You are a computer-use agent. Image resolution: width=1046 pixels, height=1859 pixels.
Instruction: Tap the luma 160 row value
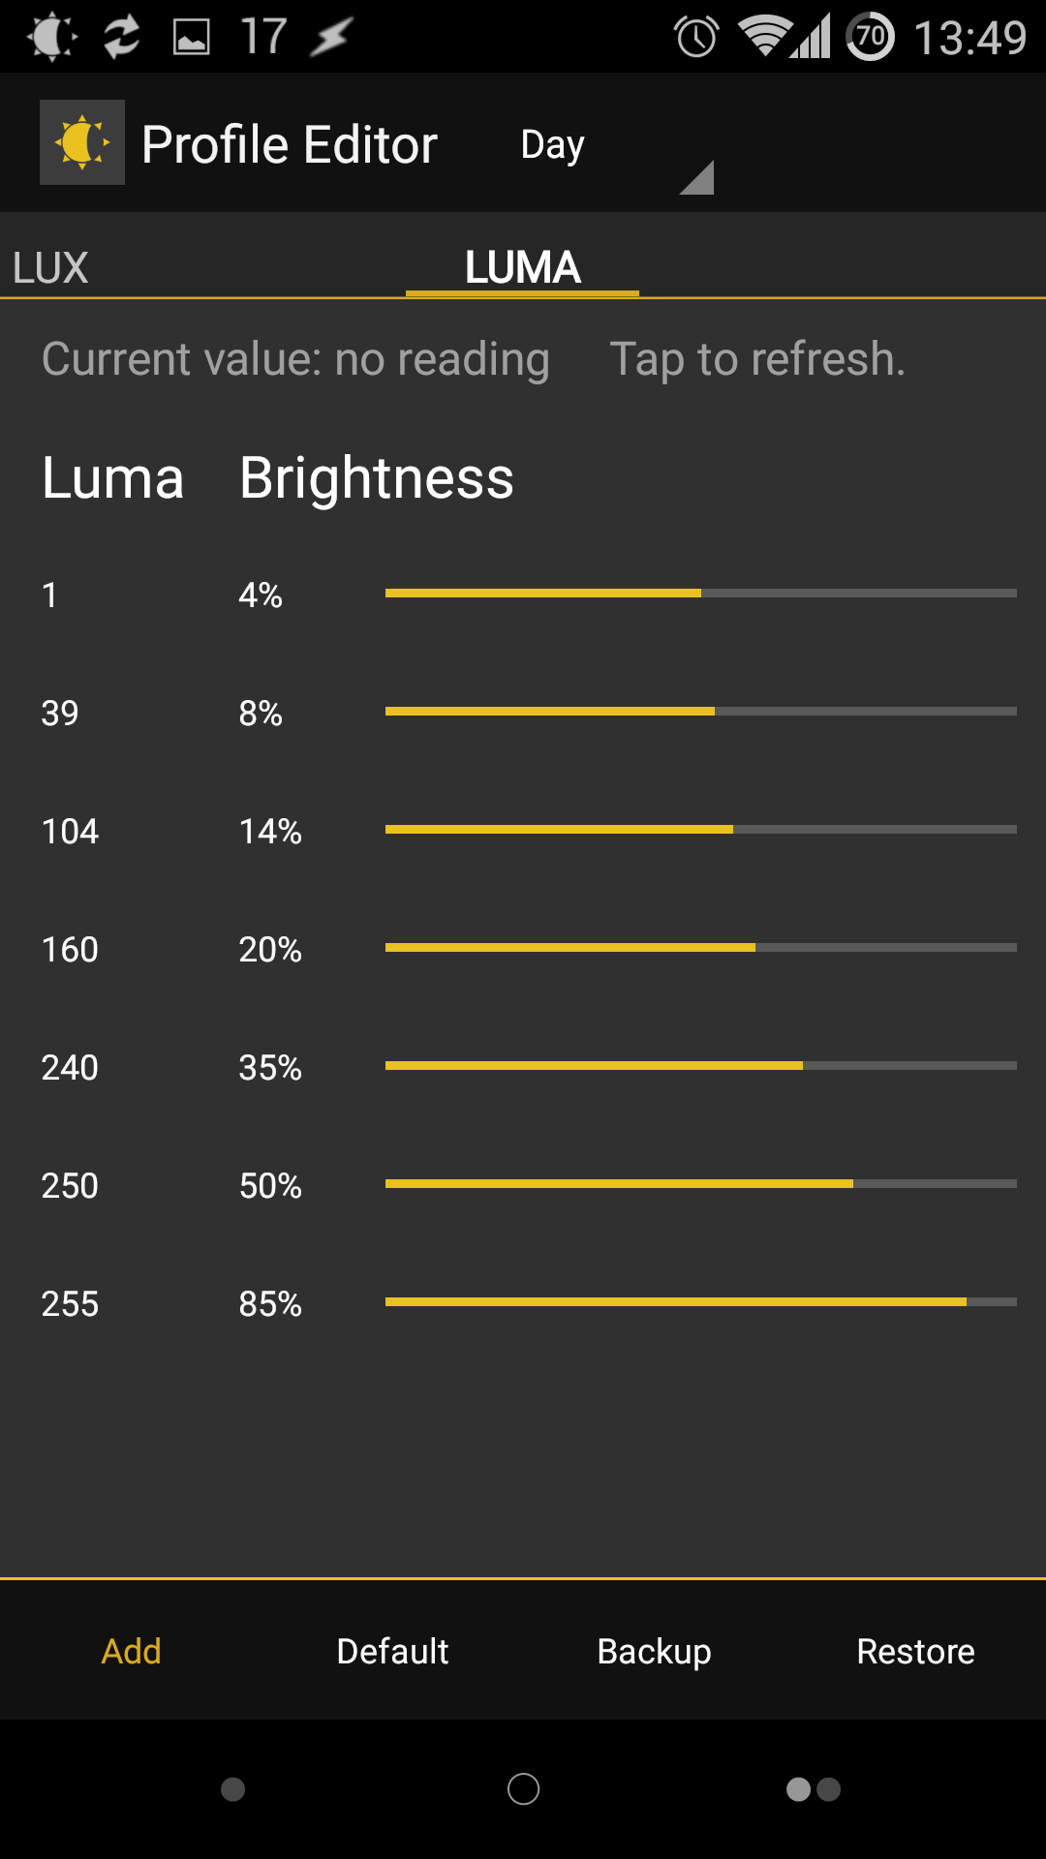click(x=70, y=950)
